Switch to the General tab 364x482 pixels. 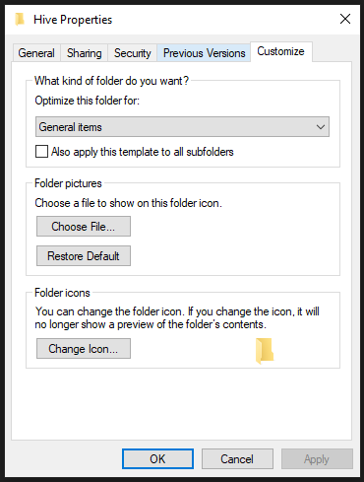coord(36,53)
